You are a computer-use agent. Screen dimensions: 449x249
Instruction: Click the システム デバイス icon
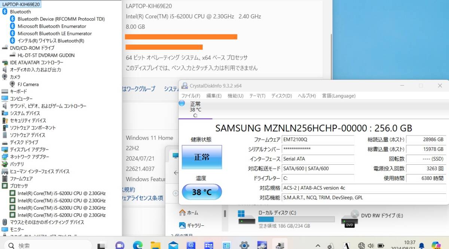pos(5,113)
